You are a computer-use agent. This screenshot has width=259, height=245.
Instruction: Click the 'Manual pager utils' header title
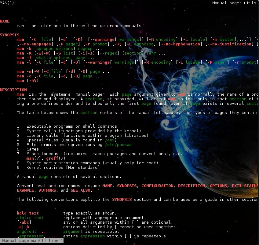(x=234, y=3)
